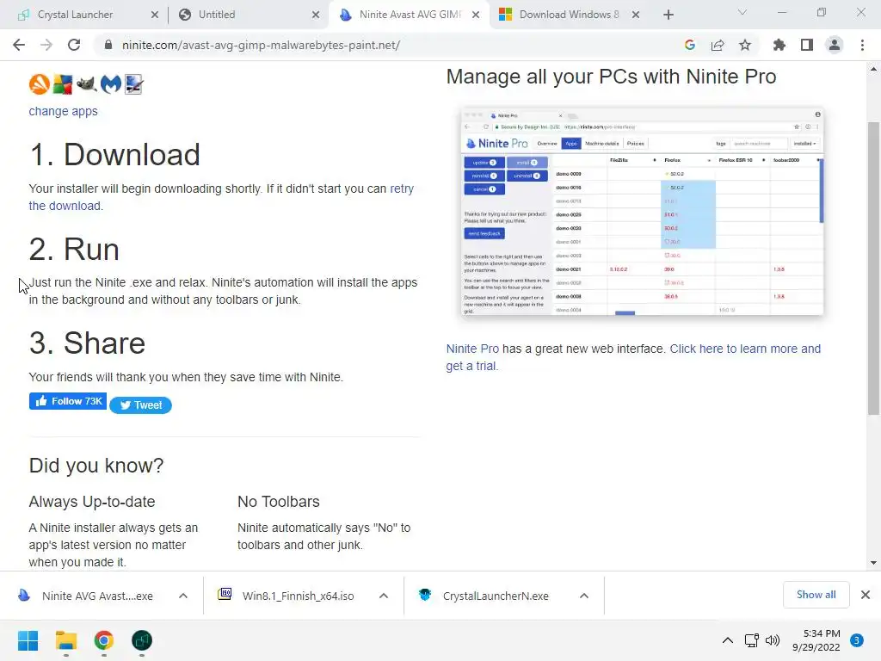
Task: Open the Ninite Pro link
Action: click(x=472, y=349)
